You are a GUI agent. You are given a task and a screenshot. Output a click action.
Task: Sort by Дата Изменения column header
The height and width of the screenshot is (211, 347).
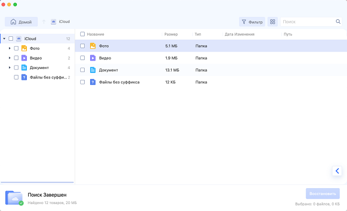(x=239, y=34)
